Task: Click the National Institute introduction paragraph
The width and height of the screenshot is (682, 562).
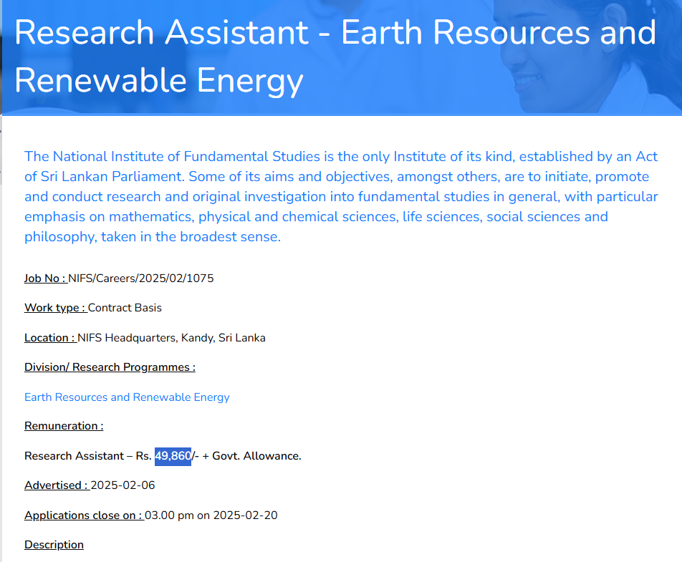Action: 341,196
